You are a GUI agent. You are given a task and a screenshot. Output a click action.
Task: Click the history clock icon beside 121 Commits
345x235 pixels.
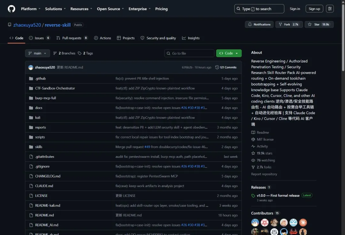click(217, 67)
